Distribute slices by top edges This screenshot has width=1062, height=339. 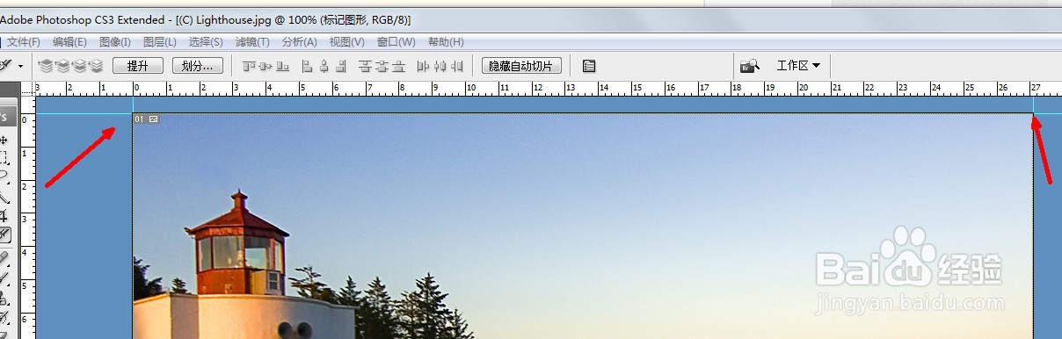click(x=366, y=66)
